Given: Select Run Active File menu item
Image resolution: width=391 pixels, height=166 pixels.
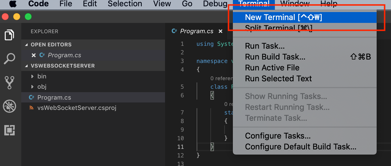Looking at the screenshot, I should [x=304, y=68].
